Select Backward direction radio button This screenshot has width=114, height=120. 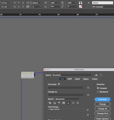point(98,92)
